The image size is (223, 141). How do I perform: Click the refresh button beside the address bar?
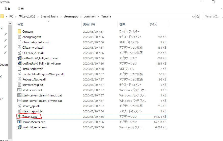(x=198, y=16)
